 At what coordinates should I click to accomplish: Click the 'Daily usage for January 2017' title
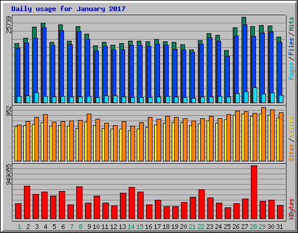point(68,9)
